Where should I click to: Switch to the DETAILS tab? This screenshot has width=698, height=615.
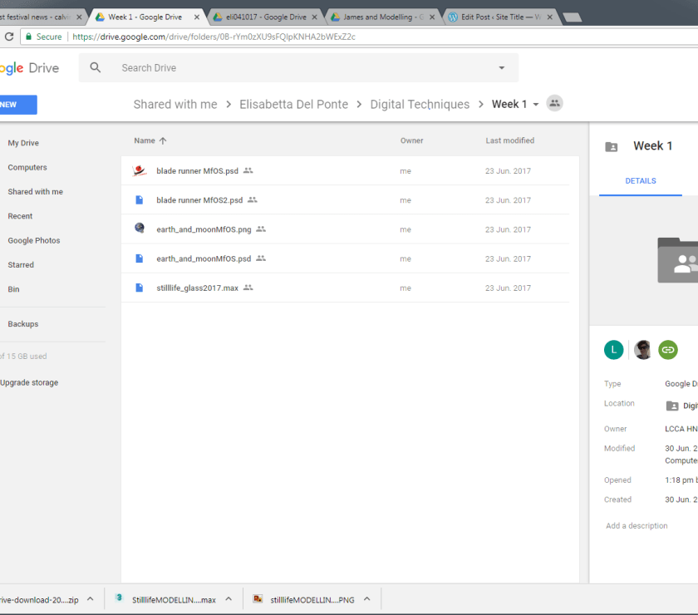tap(640, 181)
